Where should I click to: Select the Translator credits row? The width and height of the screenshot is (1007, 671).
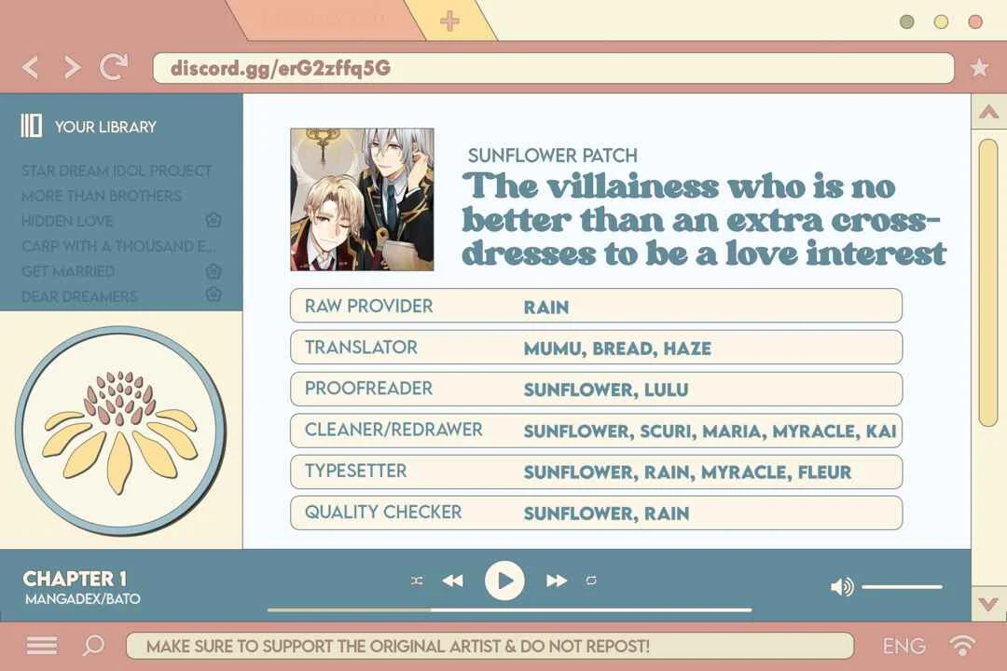(596, 348)
